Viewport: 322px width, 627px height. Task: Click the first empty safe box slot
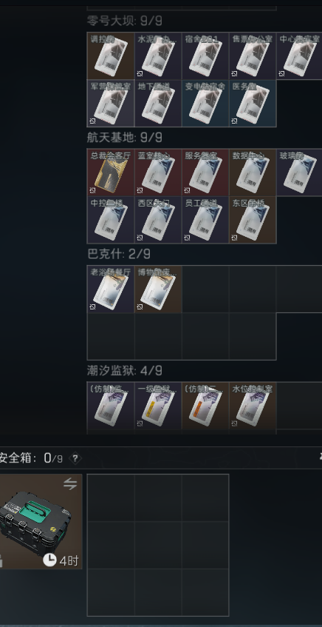click(111, 498)
